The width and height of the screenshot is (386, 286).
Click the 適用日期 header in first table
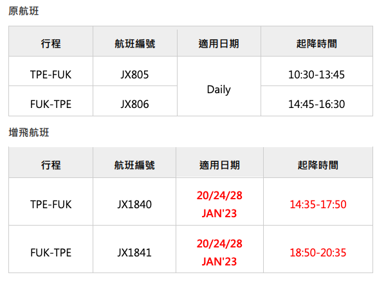(219, 44)
